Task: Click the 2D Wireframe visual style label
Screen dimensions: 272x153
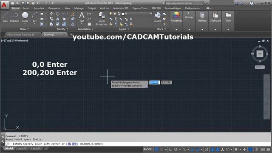Action: tap(19, 41)
